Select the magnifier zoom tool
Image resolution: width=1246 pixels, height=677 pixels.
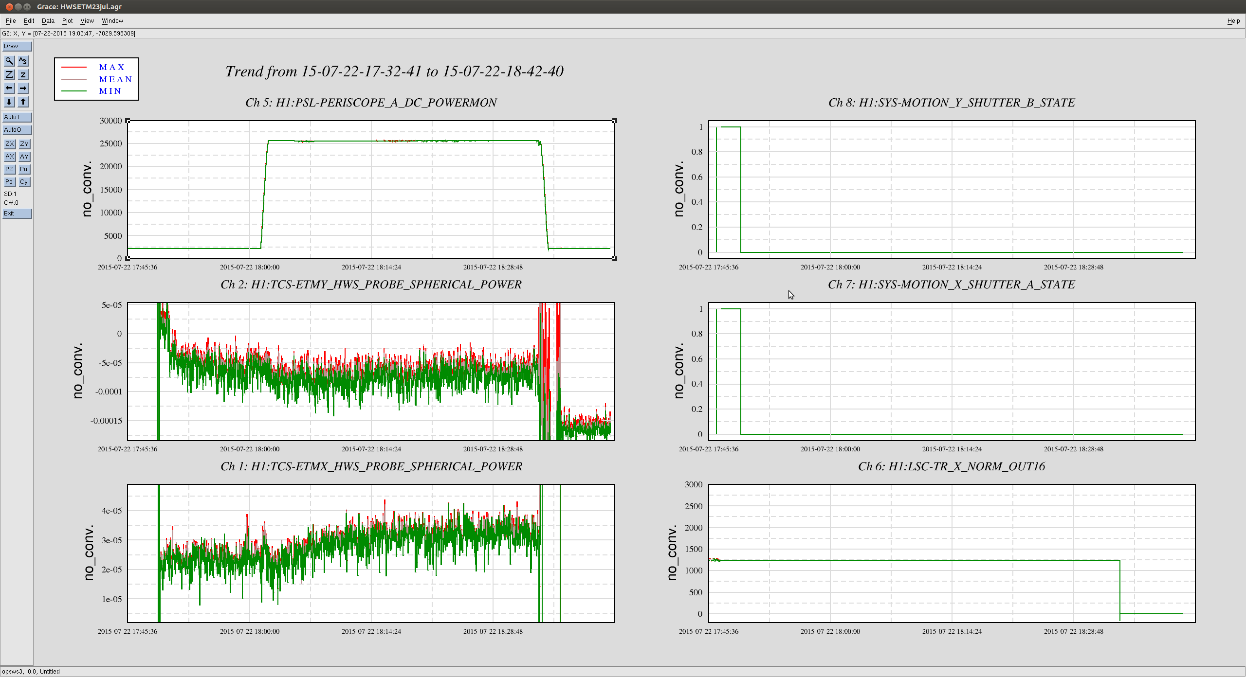9,61
